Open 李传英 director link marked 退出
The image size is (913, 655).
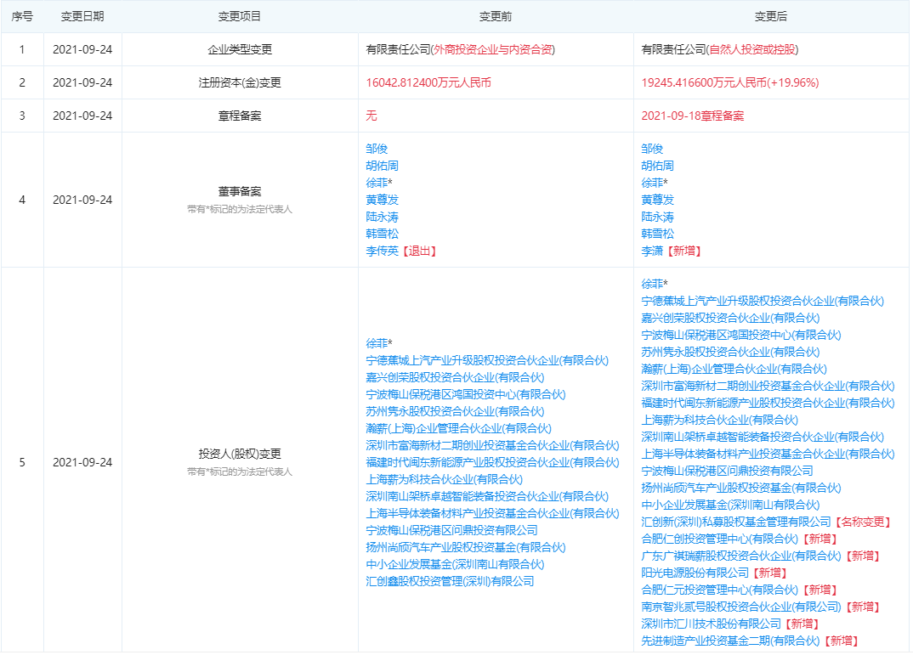pyautogui.click(x=382, y=251)
